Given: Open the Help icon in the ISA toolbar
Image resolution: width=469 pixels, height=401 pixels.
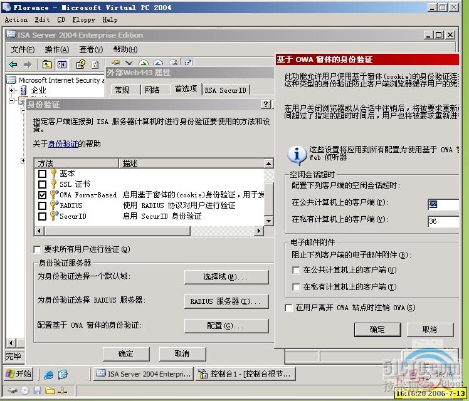Looking at the screenshot, I should 80,65.
